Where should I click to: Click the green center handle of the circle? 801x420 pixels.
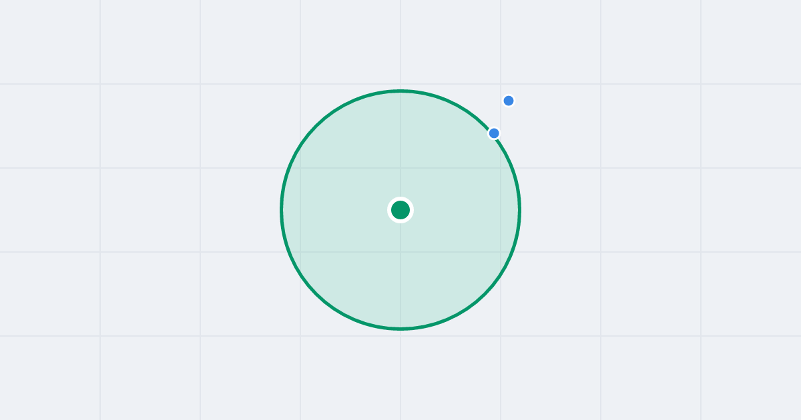(400, 210)
